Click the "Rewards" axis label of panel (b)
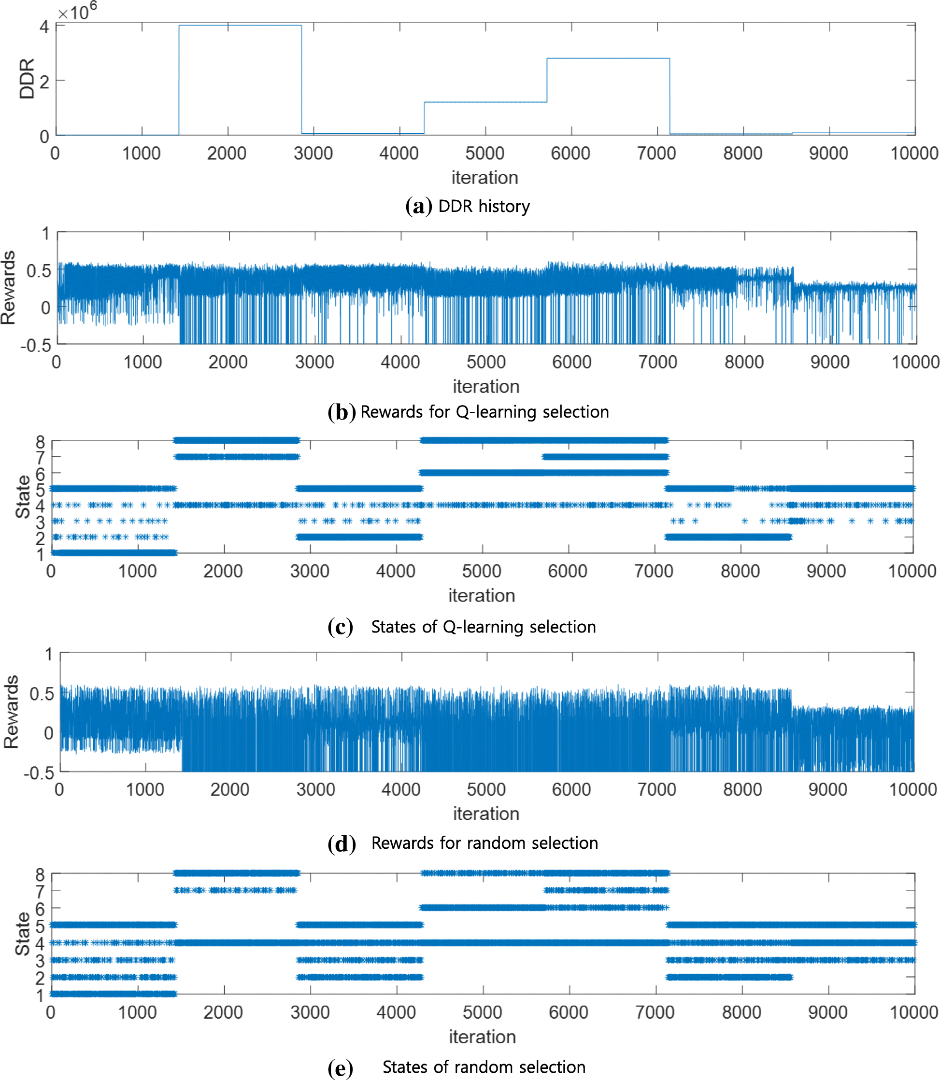The image size is (940, 1080). [8, 287]
